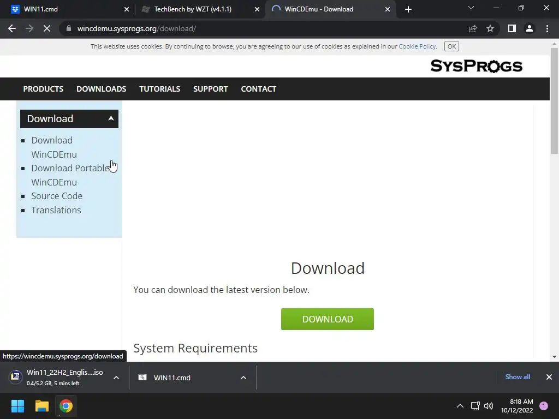Open Download Portable WinCDEmu link
Image resolution: width=559 pixels, height=419 pixels.
tap(70, 175)
